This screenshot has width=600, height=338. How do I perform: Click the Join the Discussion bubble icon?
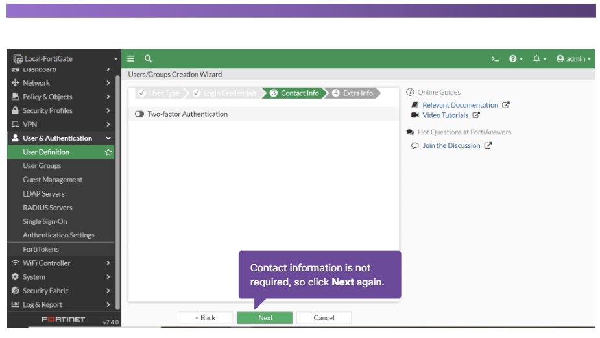pos(414,145)
